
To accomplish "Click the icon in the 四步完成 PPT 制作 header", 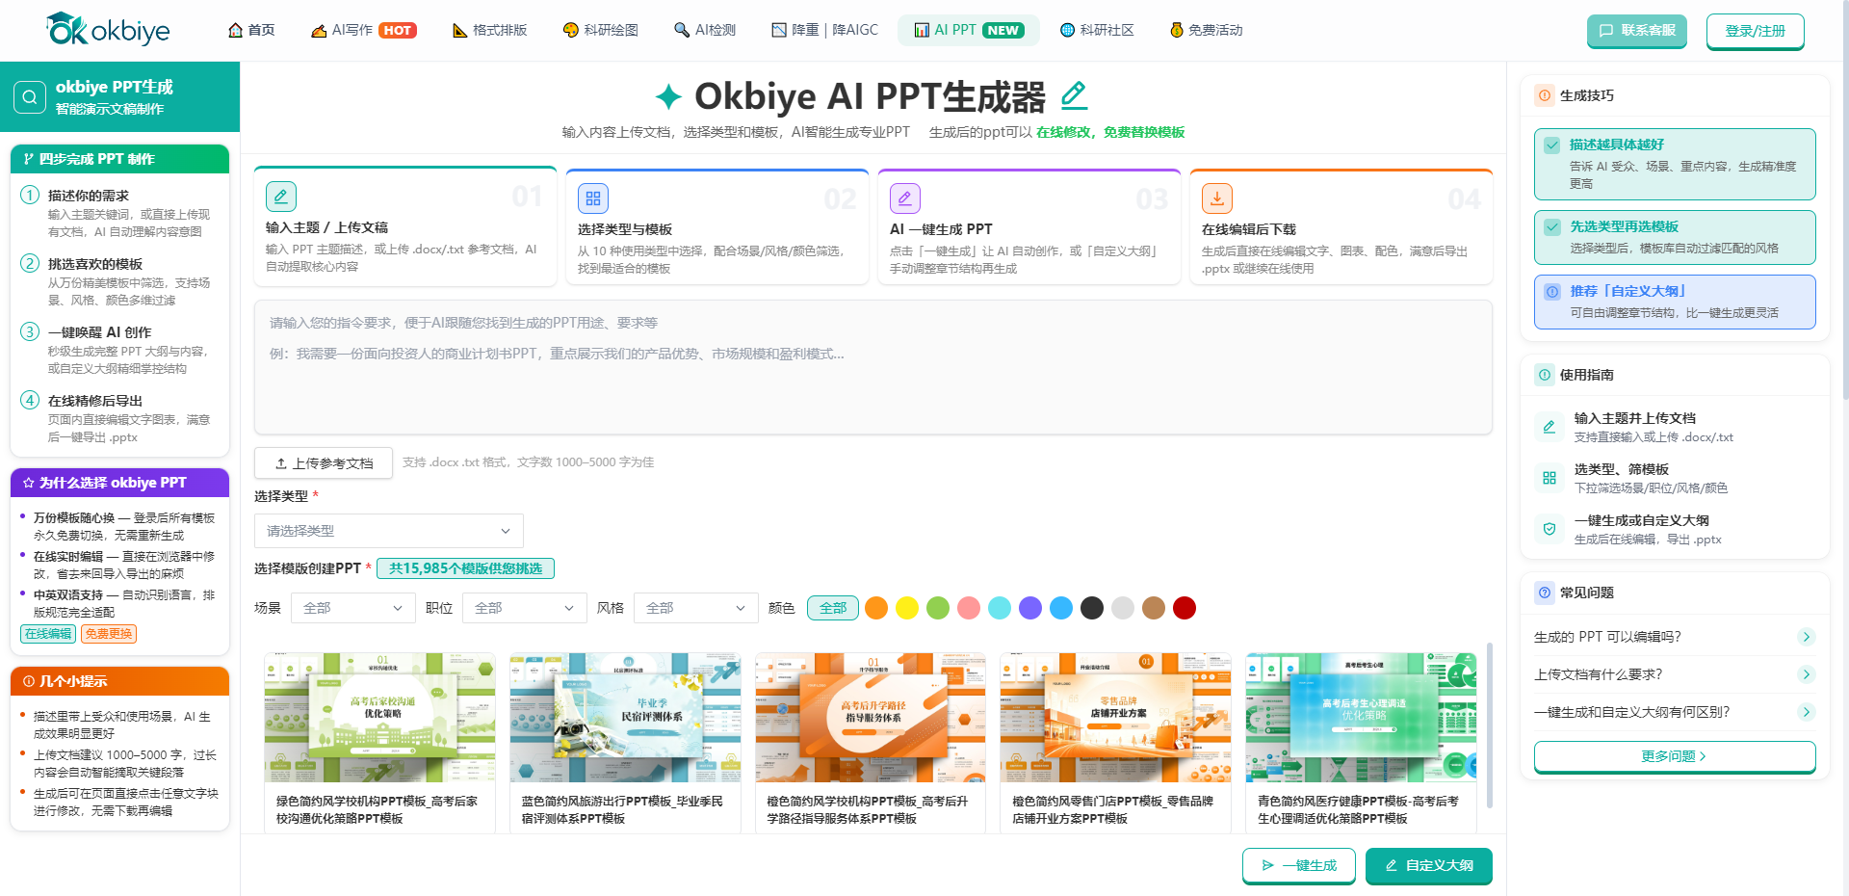I will point(28,159).
